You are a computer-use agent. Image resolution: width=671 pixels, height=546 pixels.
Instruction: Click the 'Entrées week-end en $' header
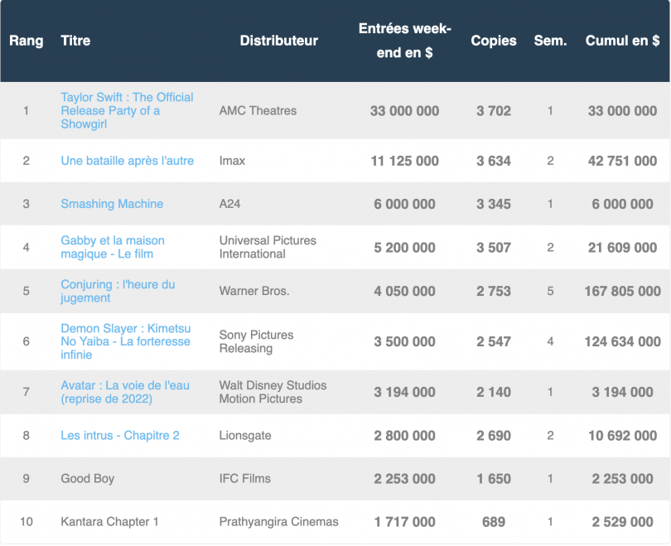tap(404, 41)
